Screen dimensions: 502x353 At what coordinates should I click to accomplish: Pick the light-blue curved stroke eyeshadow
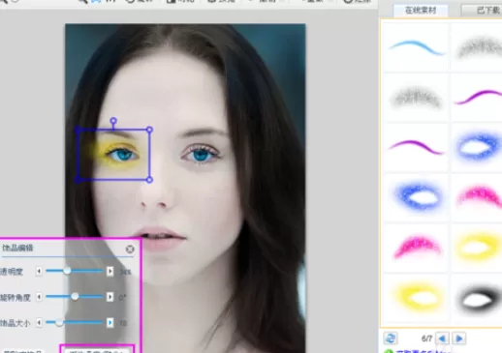coord(416,47)
